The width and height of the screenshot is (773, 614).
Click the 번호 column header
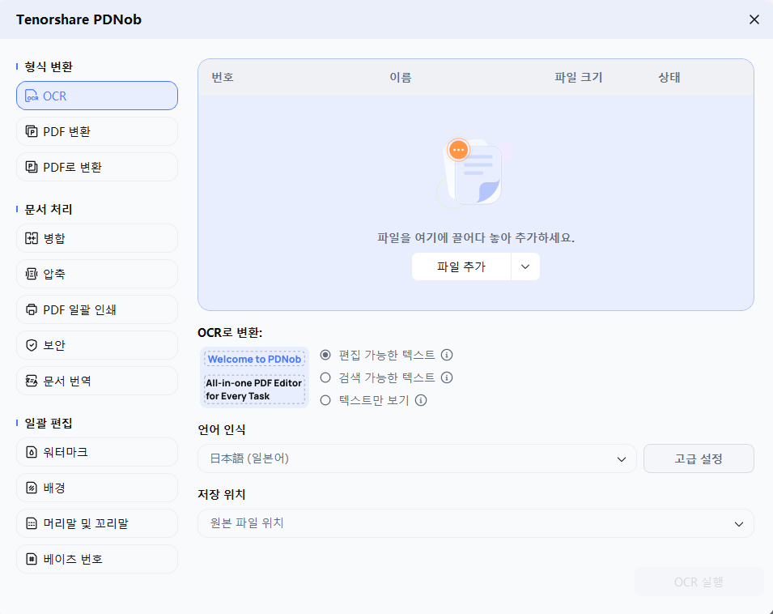click(x=223, y=78)
